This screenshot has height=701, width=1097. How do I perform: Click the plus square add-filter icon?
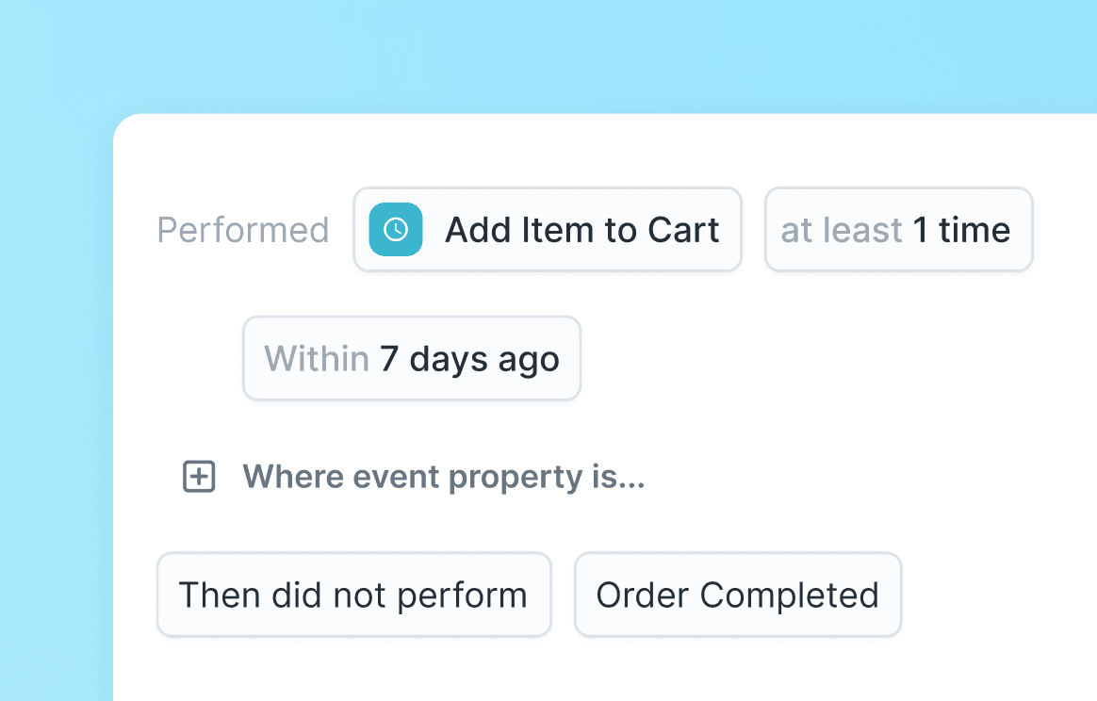coord(199,477)
